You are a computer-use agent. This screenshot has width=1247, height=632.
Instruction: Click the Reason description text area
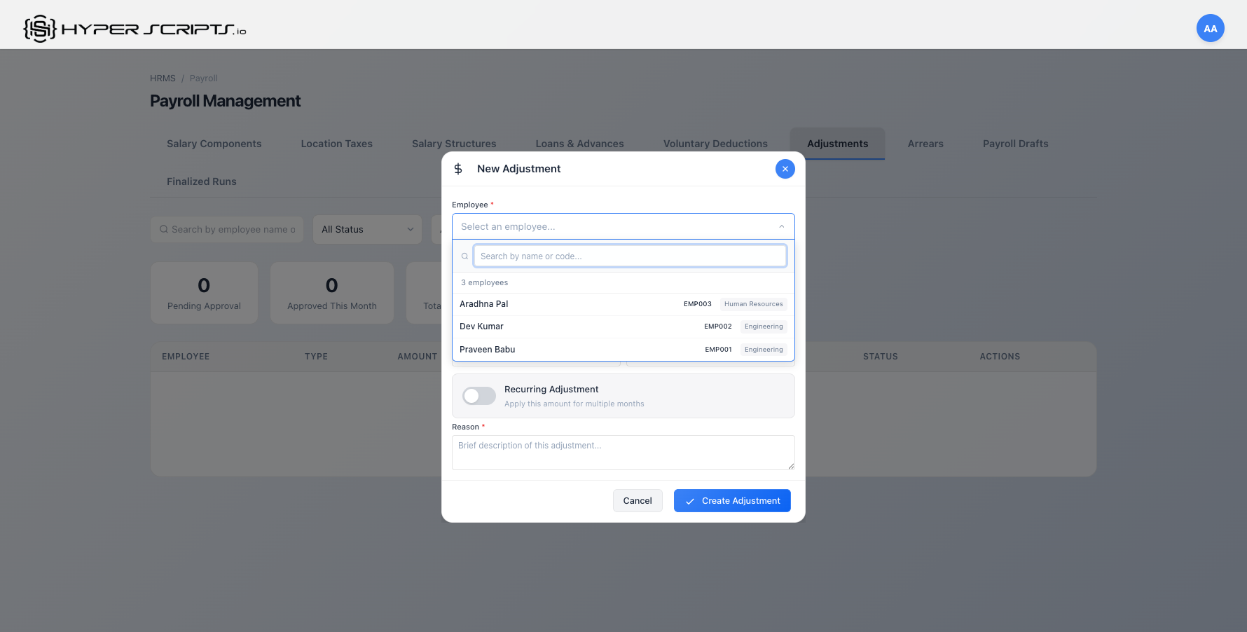click(623, 452)
